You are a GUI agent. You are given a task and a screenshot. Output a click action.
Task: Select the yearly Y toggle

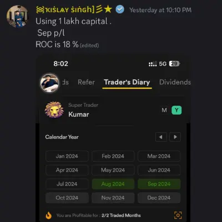(176, 110)
